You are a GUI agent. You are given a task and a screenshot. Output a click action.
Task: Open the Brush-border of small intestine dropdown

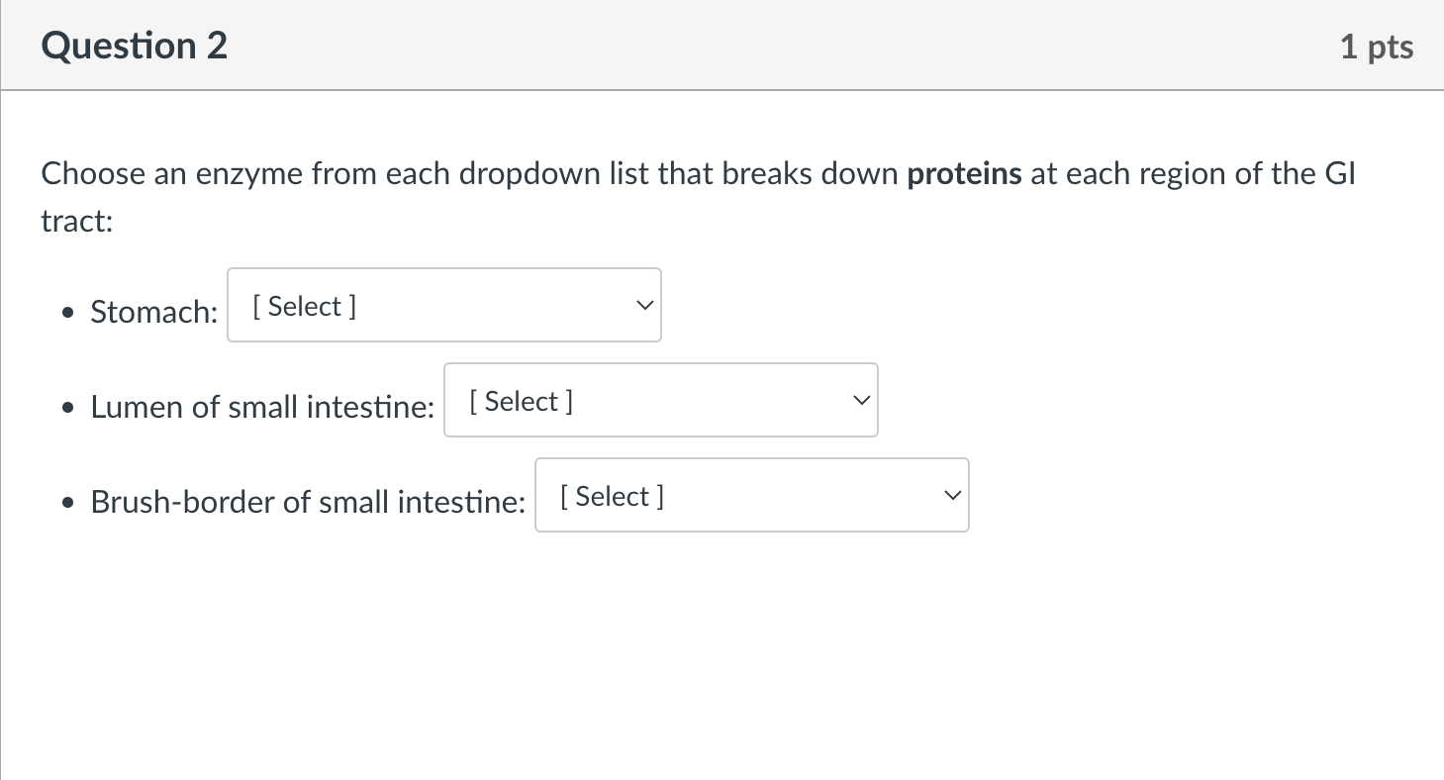[751, 496]
